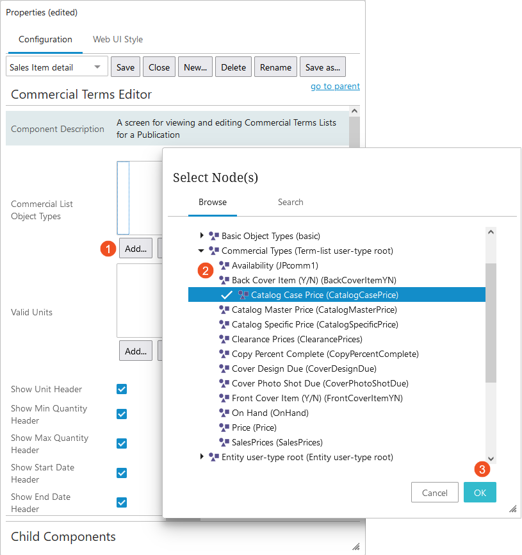Follow the go to parent link
522x555 pixels.
click(x=335, y=86)
